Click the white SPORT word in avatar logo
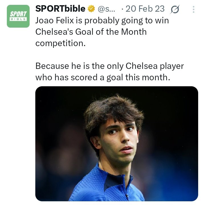The image size is (205, 205). click(x=18, y=14)
